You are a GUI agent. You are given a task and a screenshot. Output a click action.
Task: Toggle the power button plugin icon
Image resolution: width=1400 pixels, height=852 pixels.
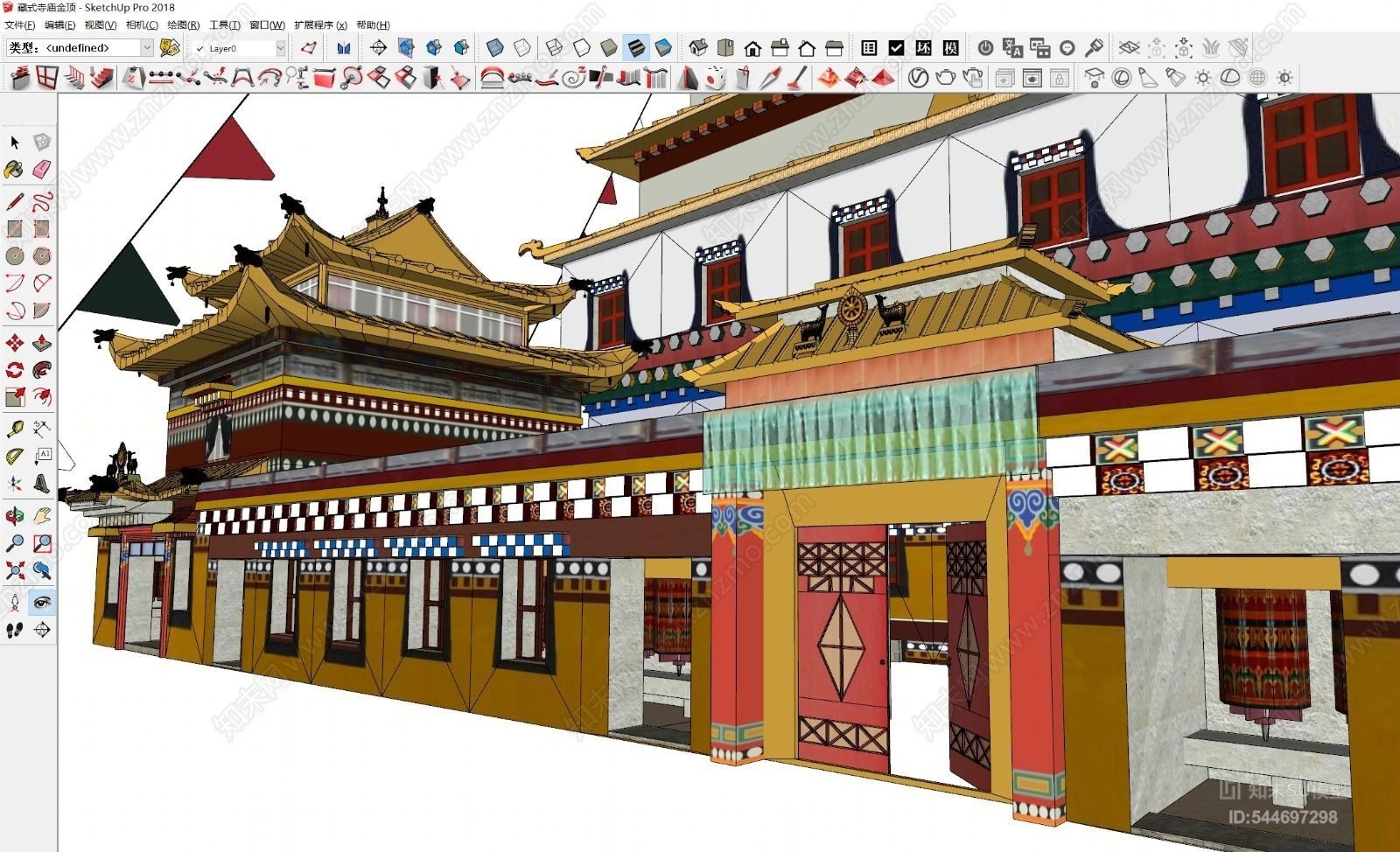[985, 47]
